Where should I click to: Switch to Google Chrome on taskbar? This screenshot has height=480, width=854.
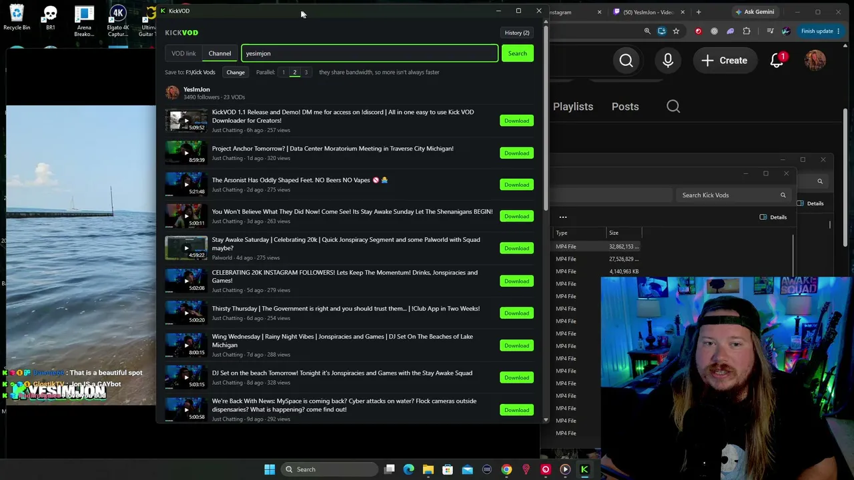point(506,469)
